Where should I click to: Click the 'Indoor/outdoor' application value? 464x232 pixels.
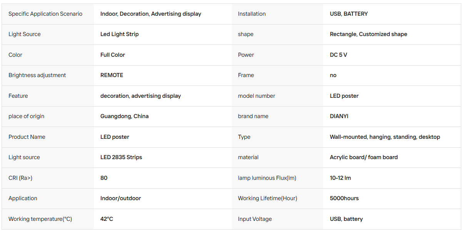121,198
